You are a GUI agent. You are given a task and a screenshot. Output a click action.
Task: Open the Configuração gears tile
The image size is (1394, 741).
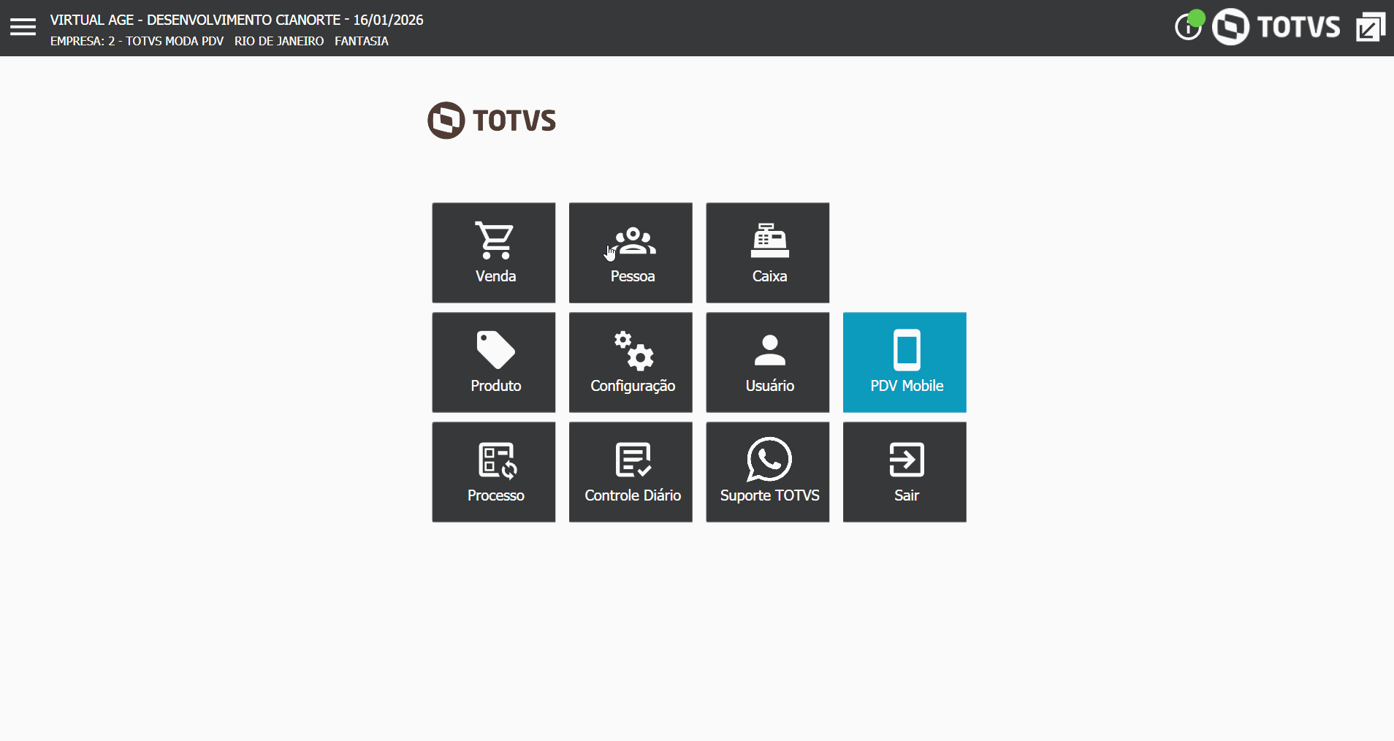pyautogui.click(x=631, y=362)
